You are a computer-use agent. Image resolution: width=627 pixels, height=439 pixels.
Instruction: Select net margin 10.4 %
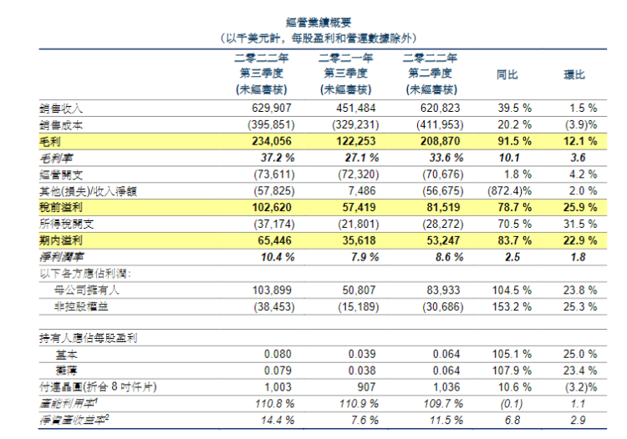tap(278, 257)
